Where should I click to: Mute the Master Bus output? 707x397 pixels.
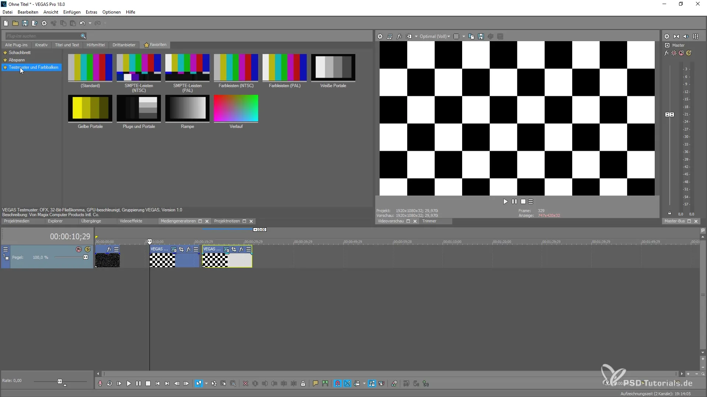681,53
